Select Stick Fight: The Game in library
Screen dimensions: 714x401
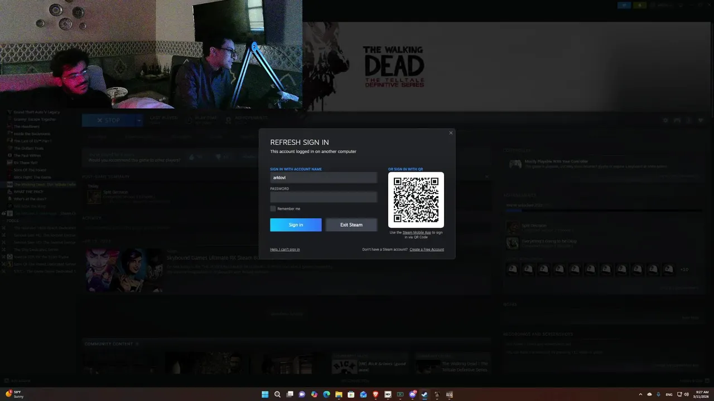pyautogui.click(x=32, y=177)
